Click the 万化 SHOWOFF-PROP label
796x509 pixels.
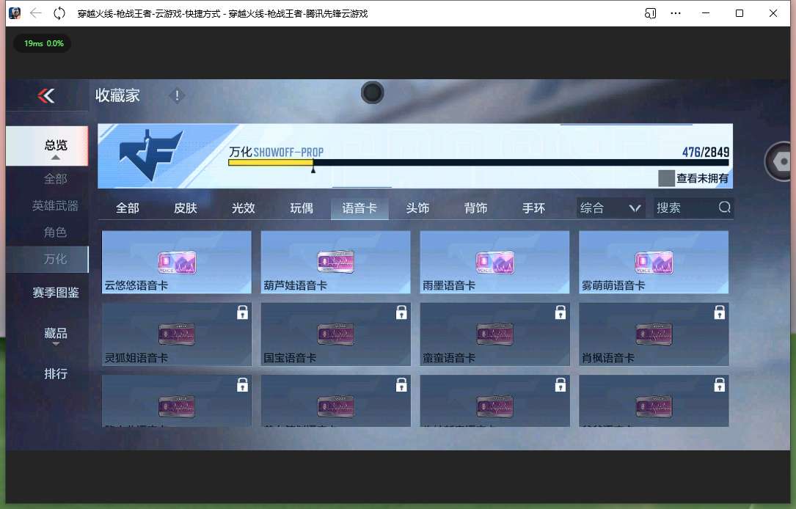tap(276, 152)
